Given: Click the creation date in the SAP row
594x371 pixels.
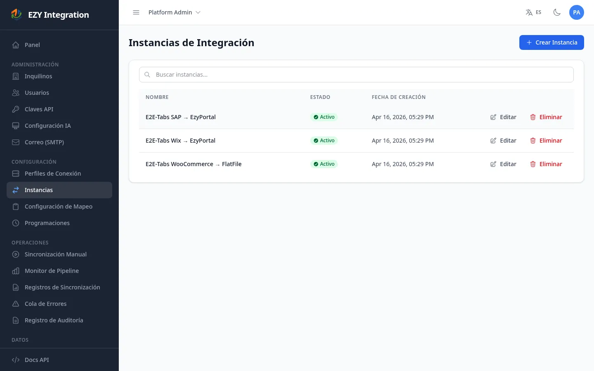Looking at the screenshot, I should coord(403,117).
